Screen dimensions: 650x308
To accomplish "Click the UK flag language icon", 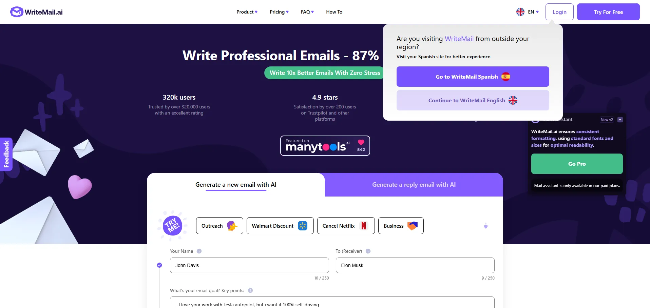I will (520, 12).
